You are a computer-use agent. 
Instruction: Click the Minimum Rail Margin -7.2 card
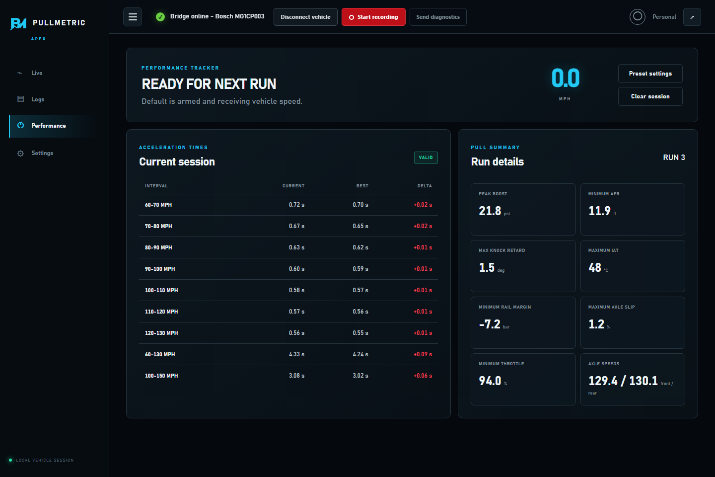pyautogui.click(x=523, y=322)
